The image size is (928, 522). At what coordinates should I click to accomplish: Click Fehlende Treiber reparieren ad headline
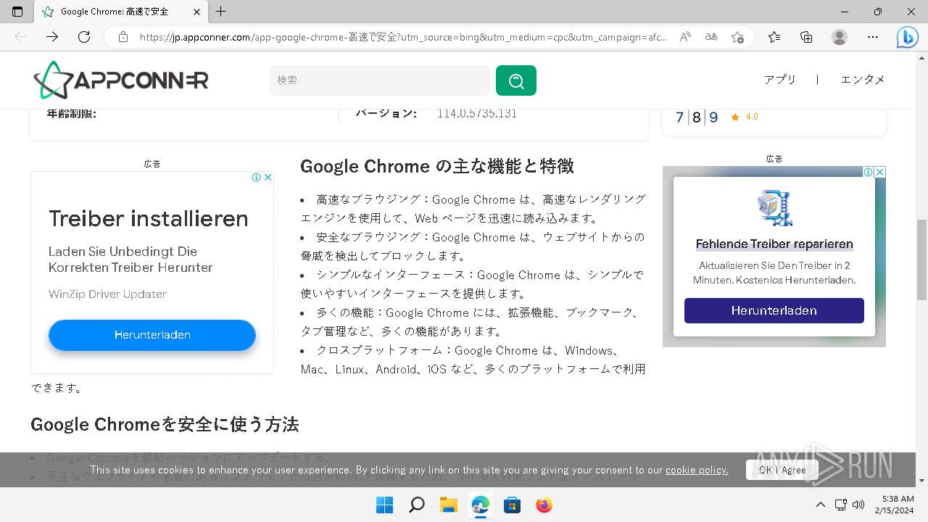774,244
